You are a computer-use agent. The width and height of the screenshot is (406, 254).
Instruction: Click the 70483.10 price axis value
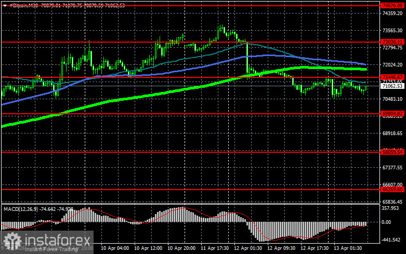pyautogui.click(x=392, y=99)
